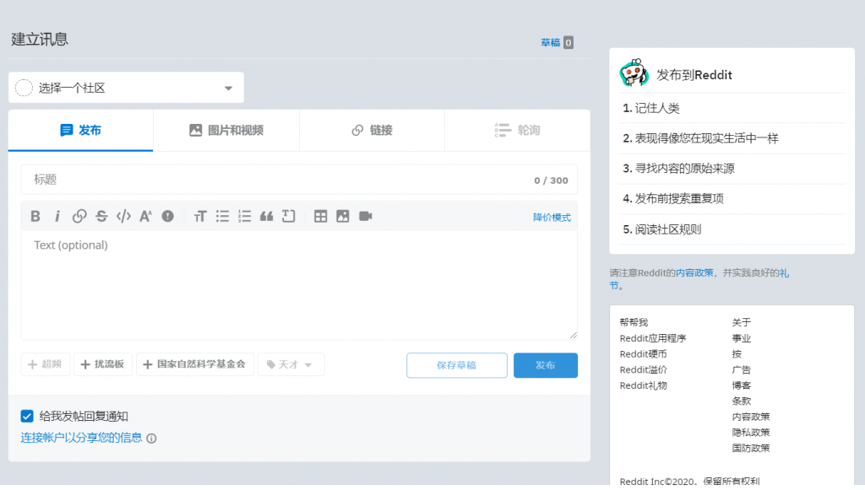This screenshot has height=490, width=865.
Task: Add an image to the post body
Action: 343,217
